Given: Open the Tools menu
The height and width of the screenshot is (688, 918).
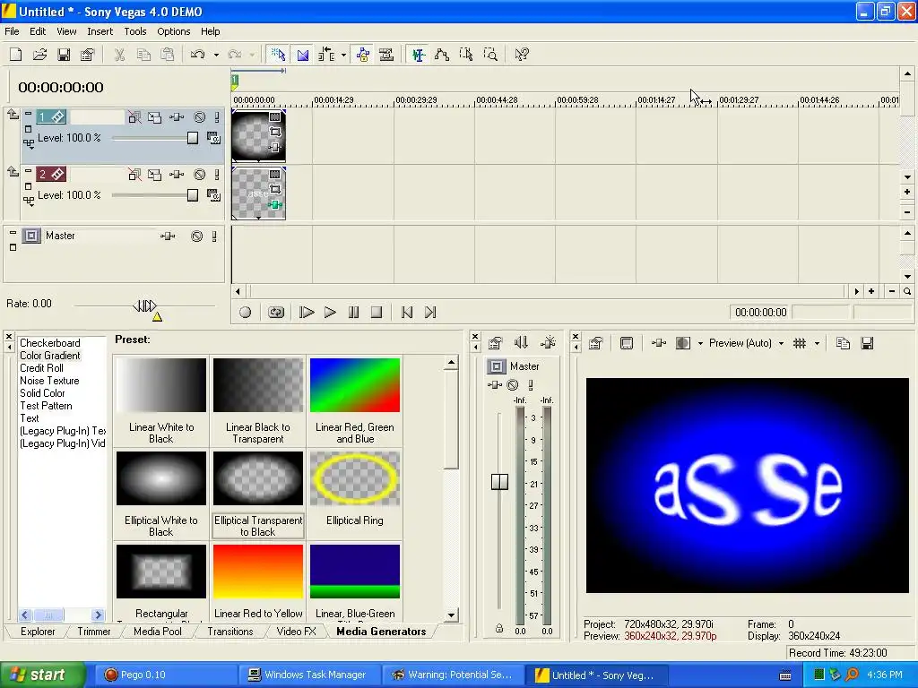Looking at the screenshot, I should pyautogui.click(x=135, y=31).
